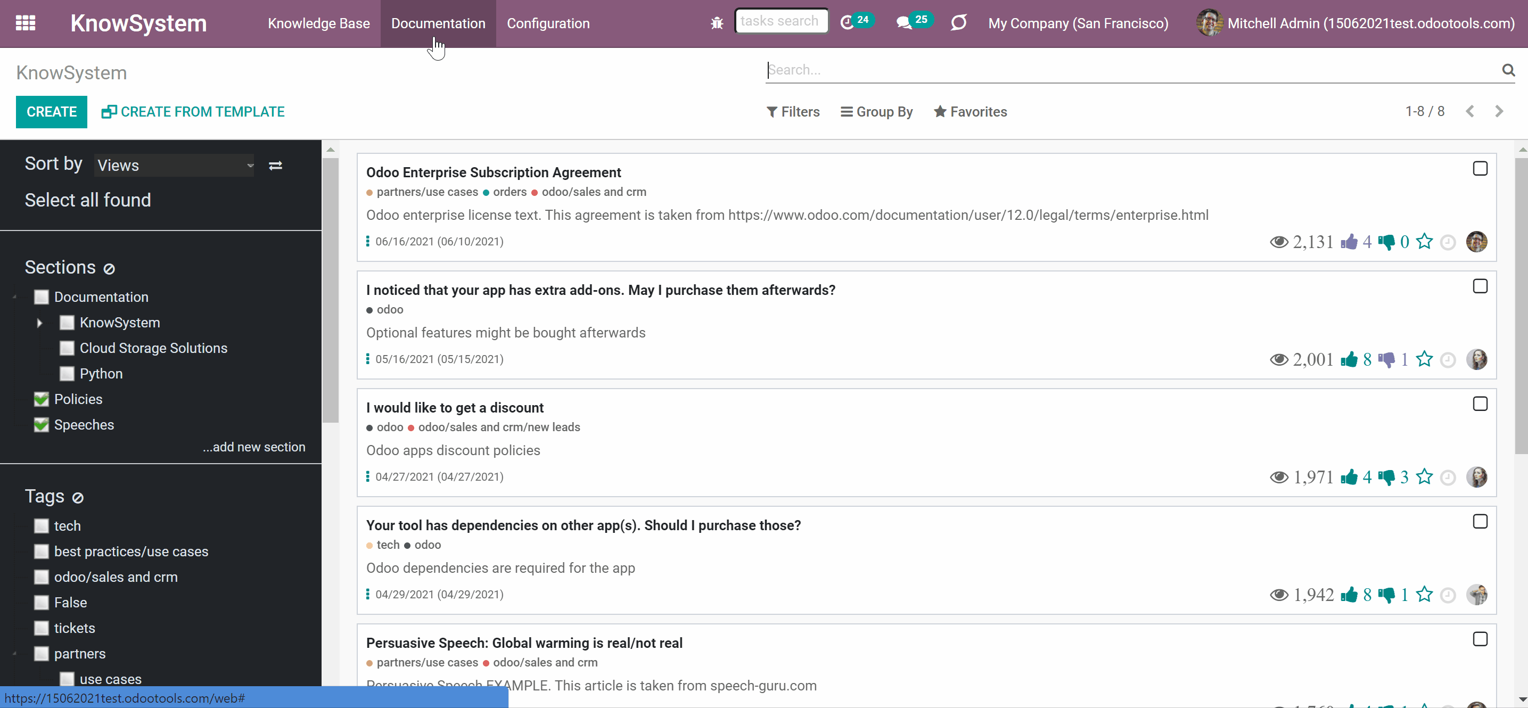
Task: Like the extra add-ons article
Action: 1349,359
